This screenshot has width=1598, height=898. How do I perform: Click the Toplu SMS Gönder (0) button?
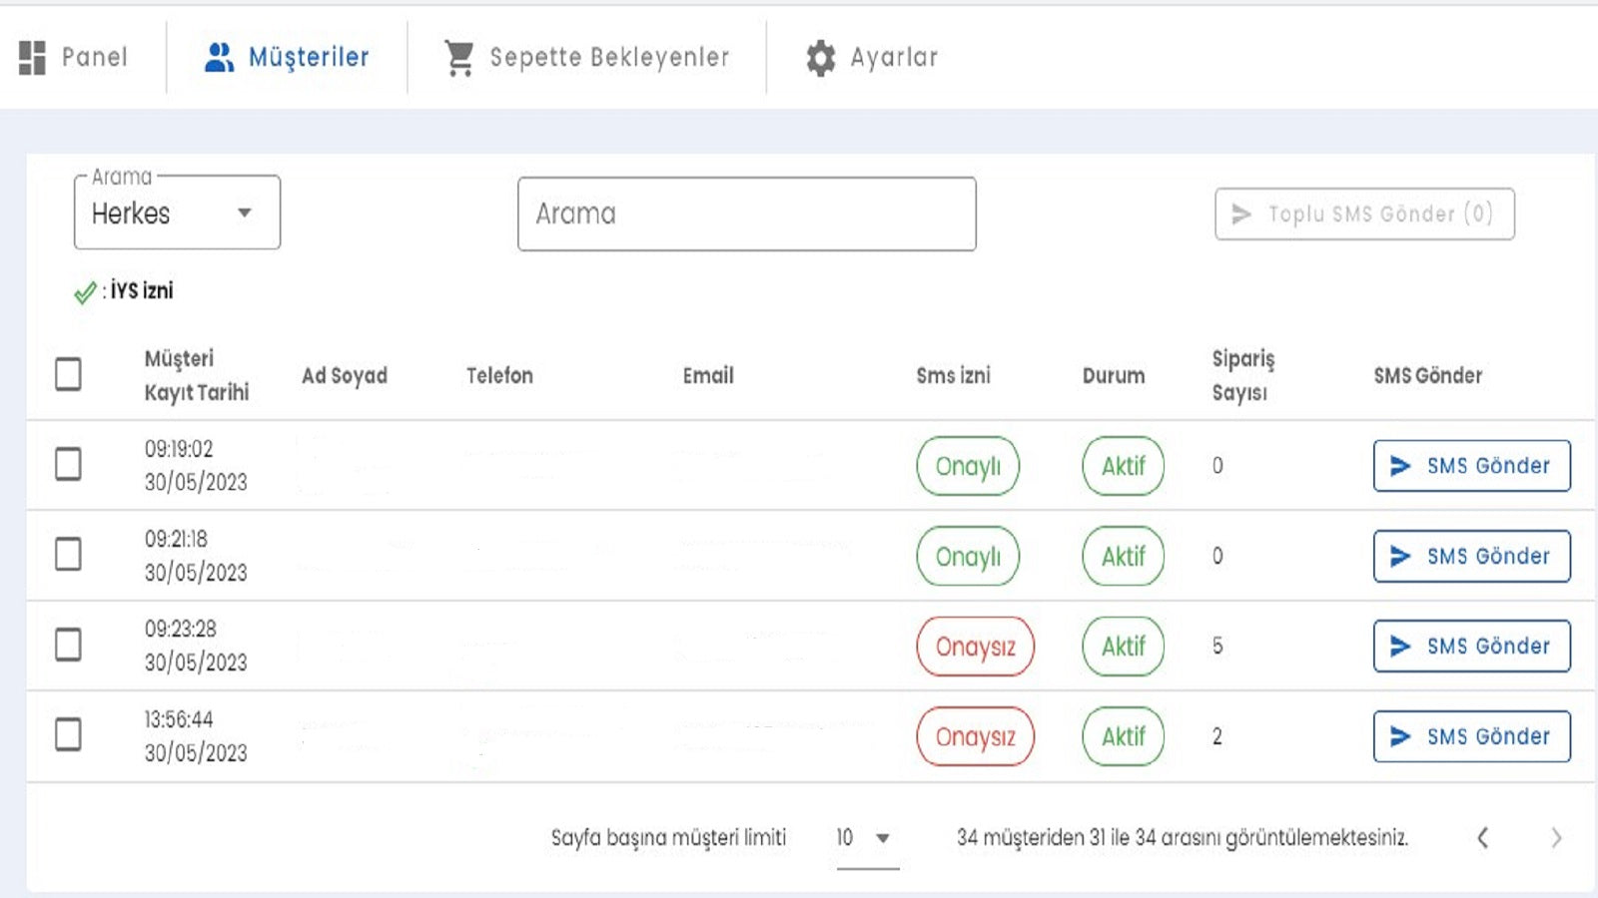point(1364,214)
